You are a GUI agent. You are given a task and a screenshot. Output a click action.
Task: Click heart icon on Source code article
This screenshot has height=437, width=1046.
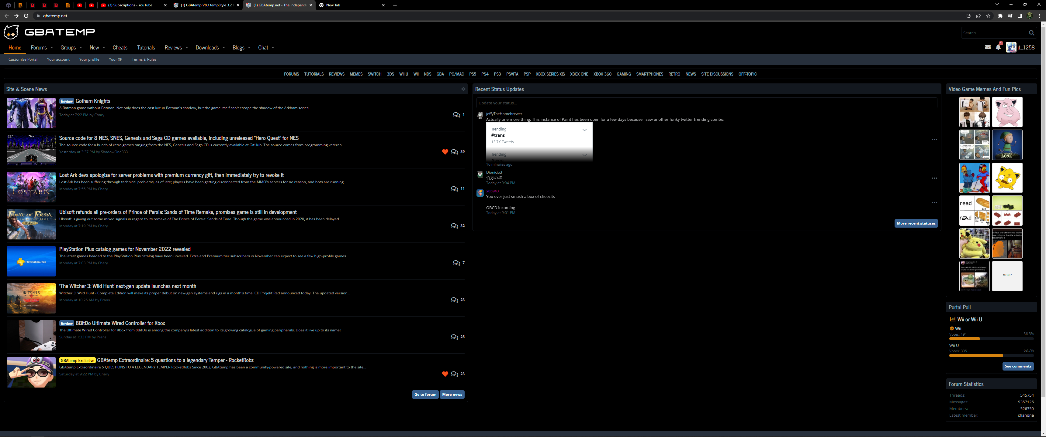(x=445, y=152)
